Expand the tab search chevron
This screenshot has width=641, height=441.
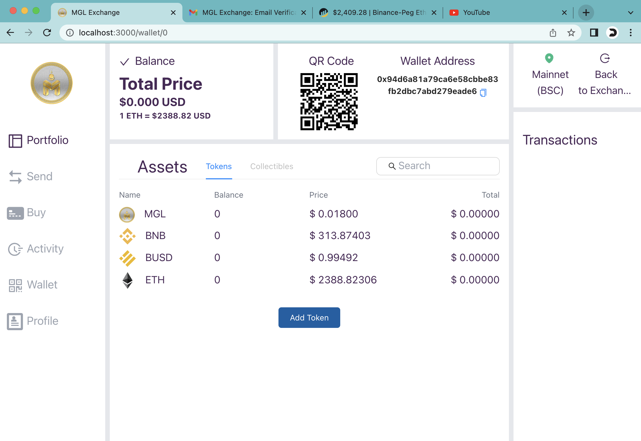(x=630, y=13)
